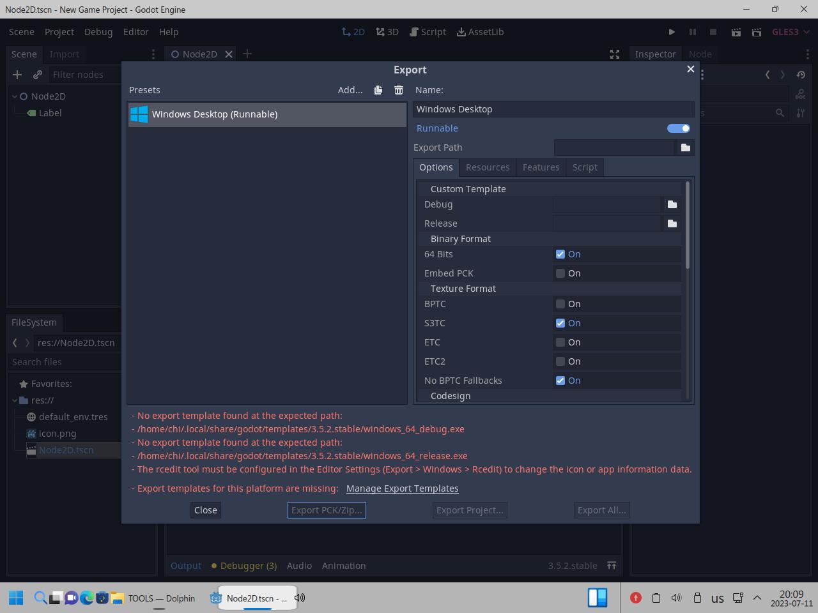This screenshot has width=818, height=613.
Task: Uncheck No BPTC Fallbacks
Action: coord(560,381)
